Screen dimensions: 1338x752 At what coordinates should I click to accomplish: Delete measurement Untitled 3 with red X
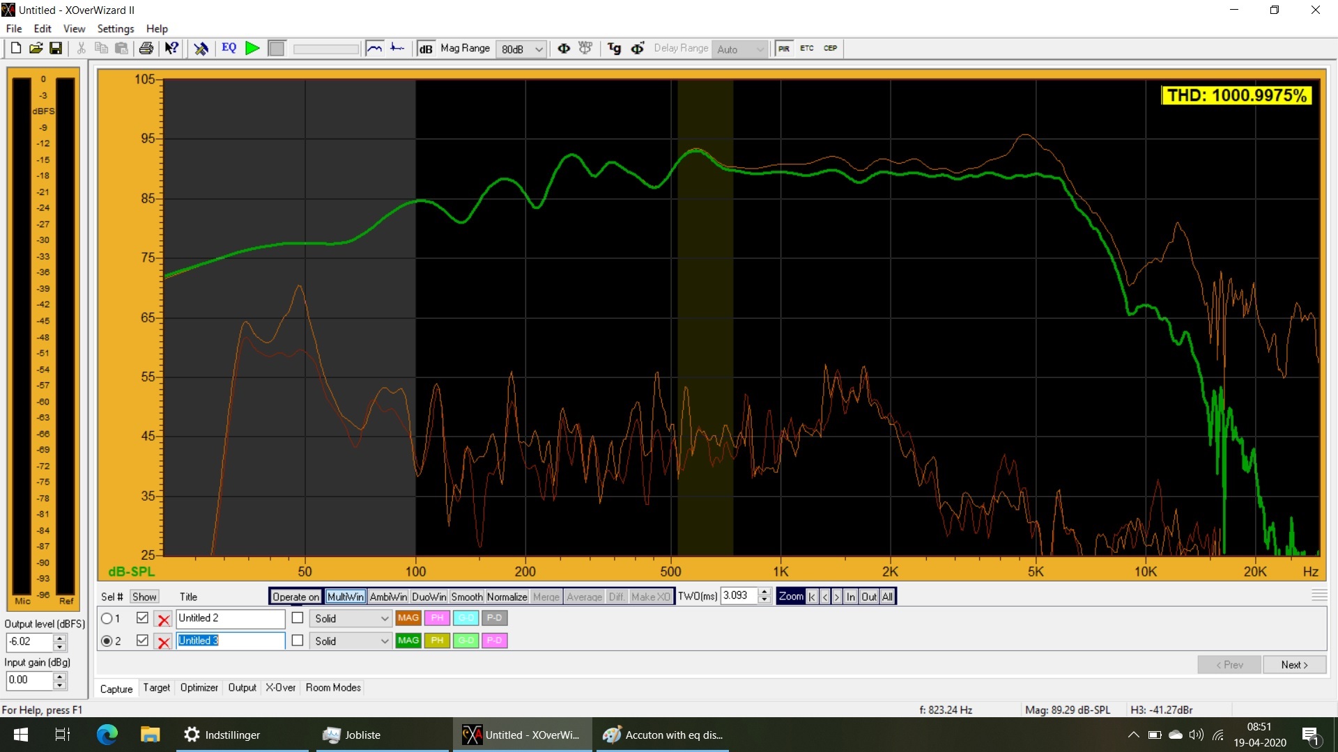164,641
